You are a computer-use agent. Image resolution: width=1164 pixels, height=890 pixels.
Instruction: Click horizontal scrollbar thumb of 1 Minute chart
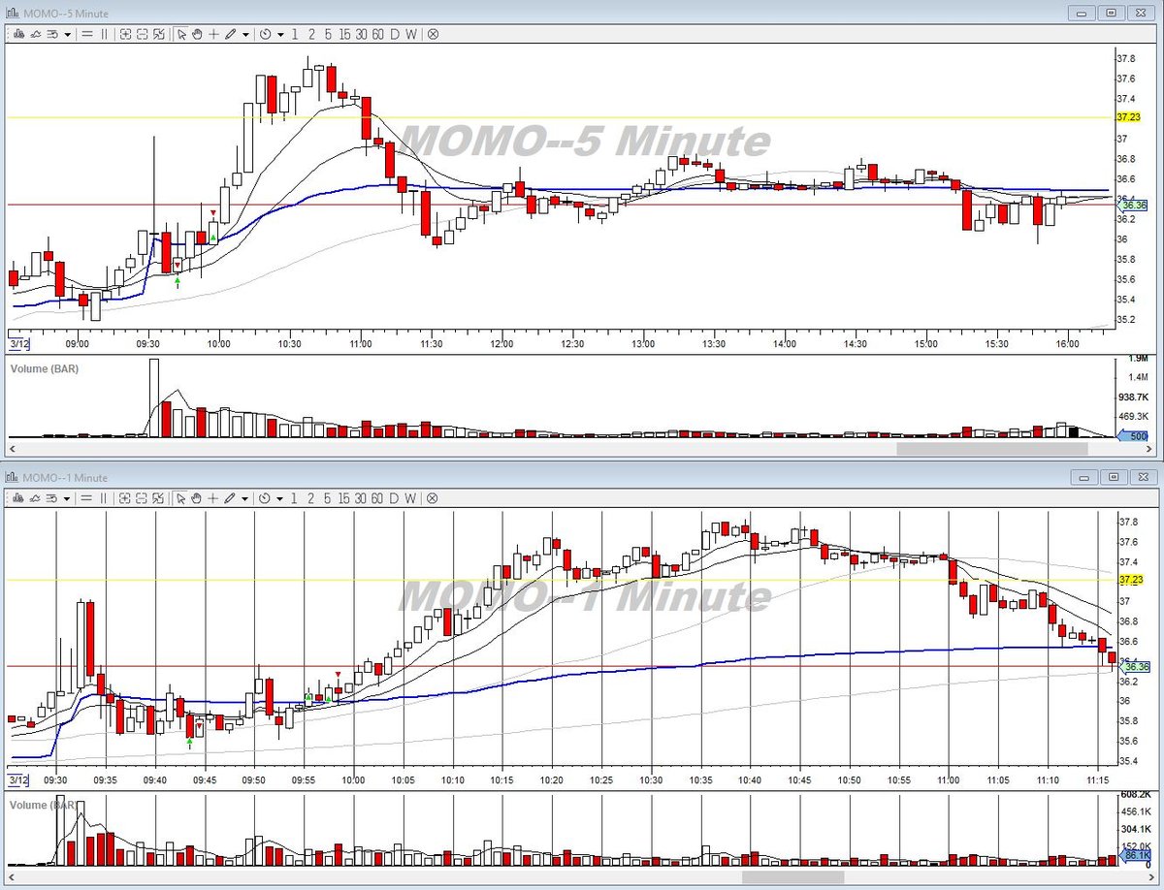(x=792, y=877)
